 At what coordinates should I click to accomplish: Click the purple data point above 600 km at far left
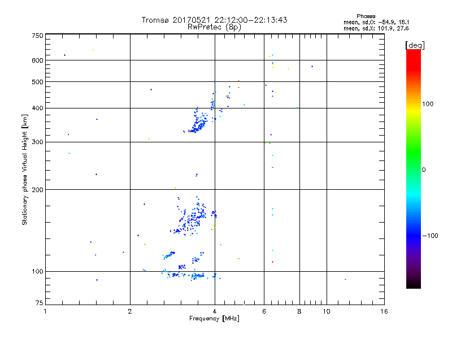[x=64, y=55]
